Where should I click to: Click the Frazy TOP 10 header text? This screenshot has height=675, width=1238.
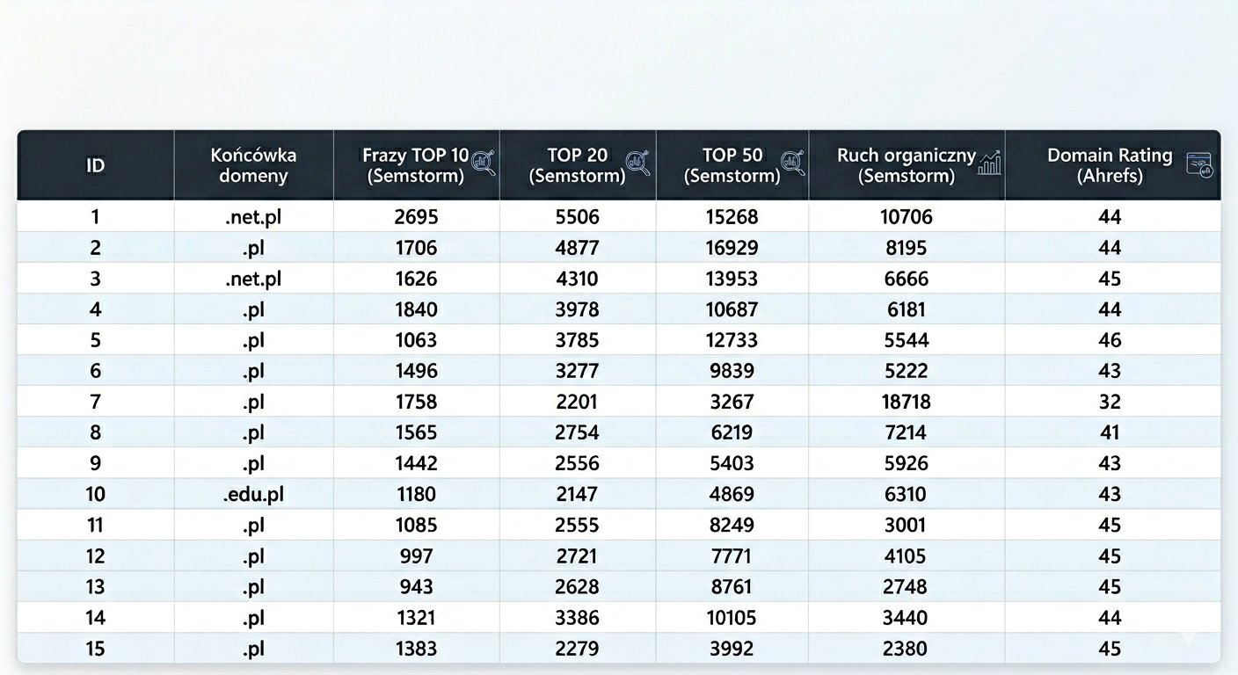pos(415,165)
